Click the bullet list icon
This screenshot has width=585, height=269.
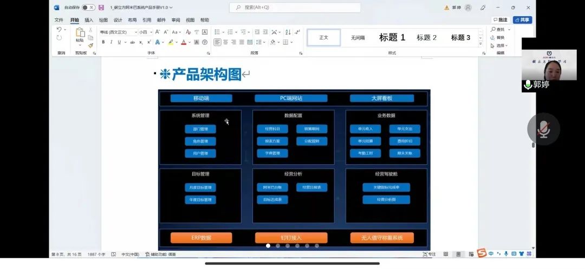(217, 32)
